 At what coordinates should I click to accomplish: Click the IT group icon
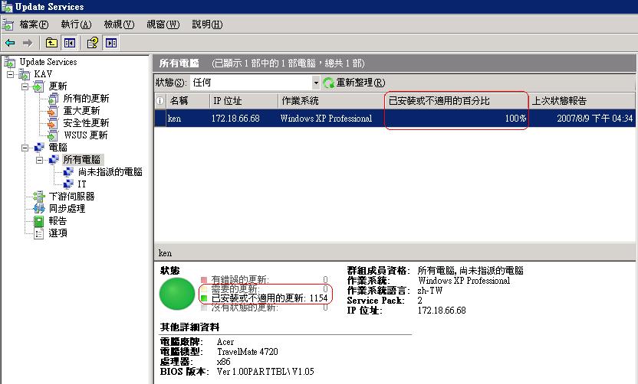[68, 184]
